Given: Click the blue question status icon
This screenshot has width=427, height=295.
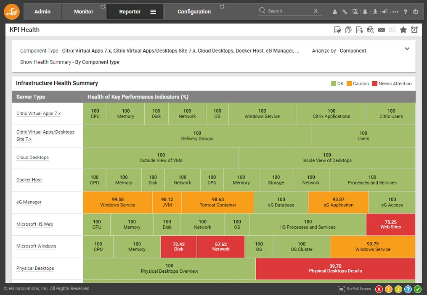Looking at the screenshot, I should (408, 289).
